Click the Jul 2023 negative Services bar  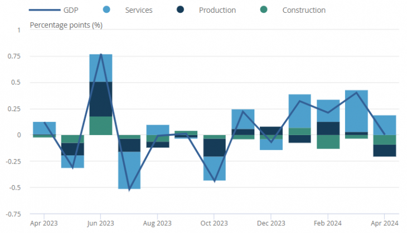click(x=129, y=170)
